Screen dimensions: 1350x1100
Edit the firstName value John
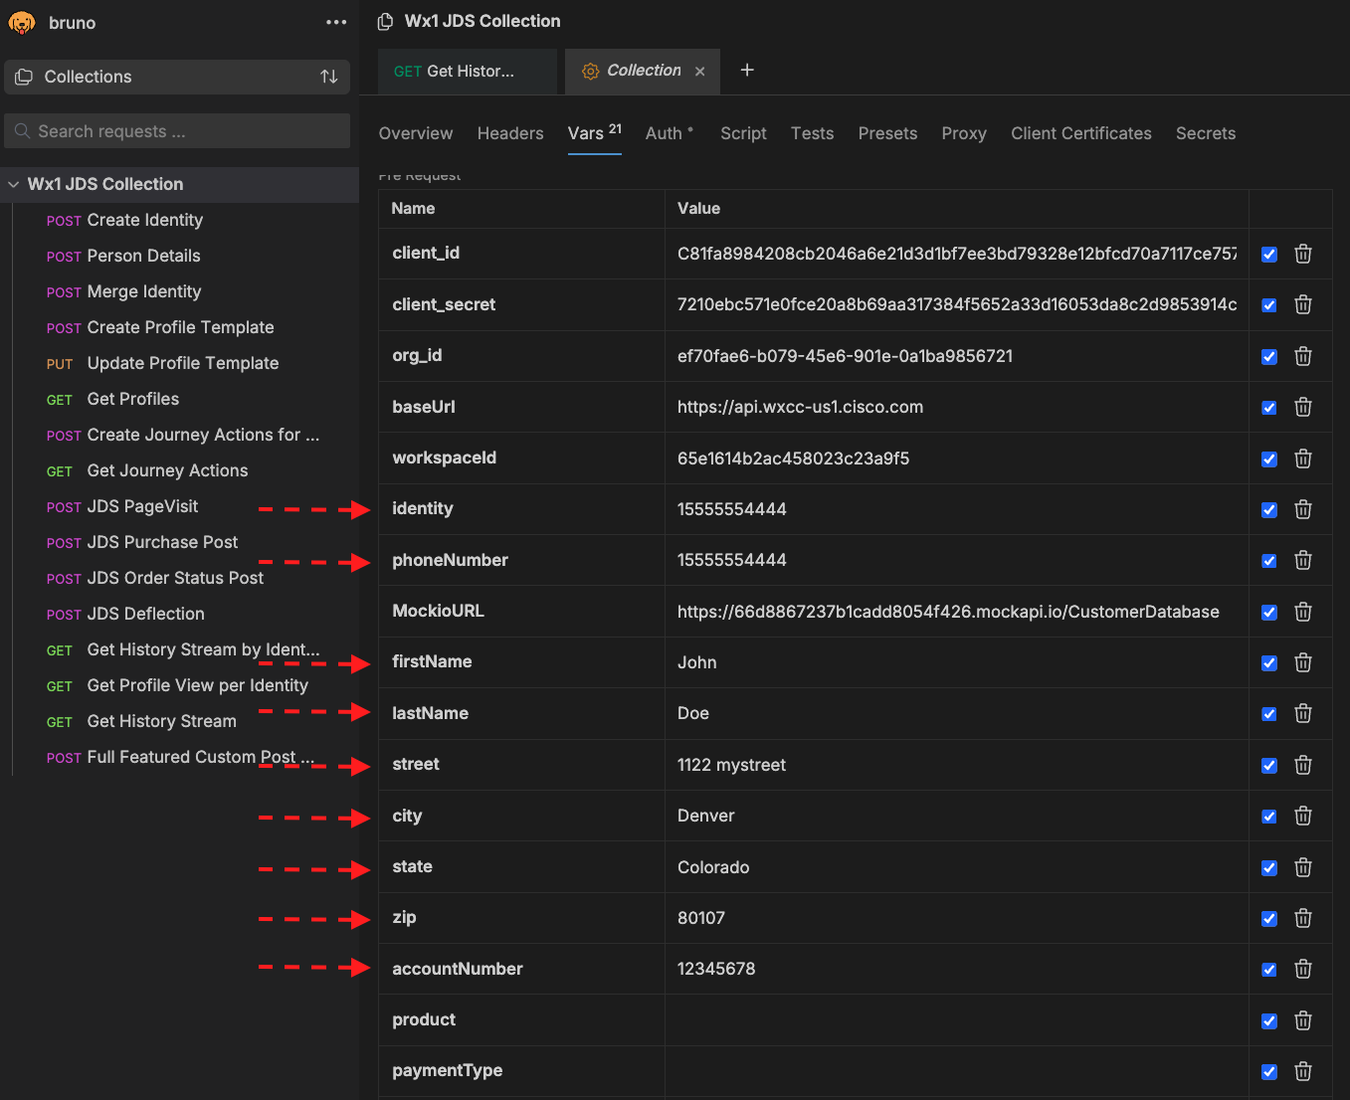(x=956, y=662)
